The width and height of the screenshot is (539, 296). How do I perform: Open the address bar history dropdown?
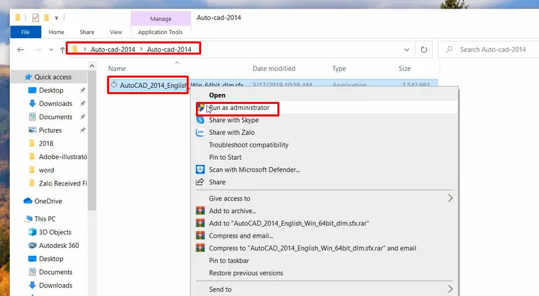tap(407, 49)
